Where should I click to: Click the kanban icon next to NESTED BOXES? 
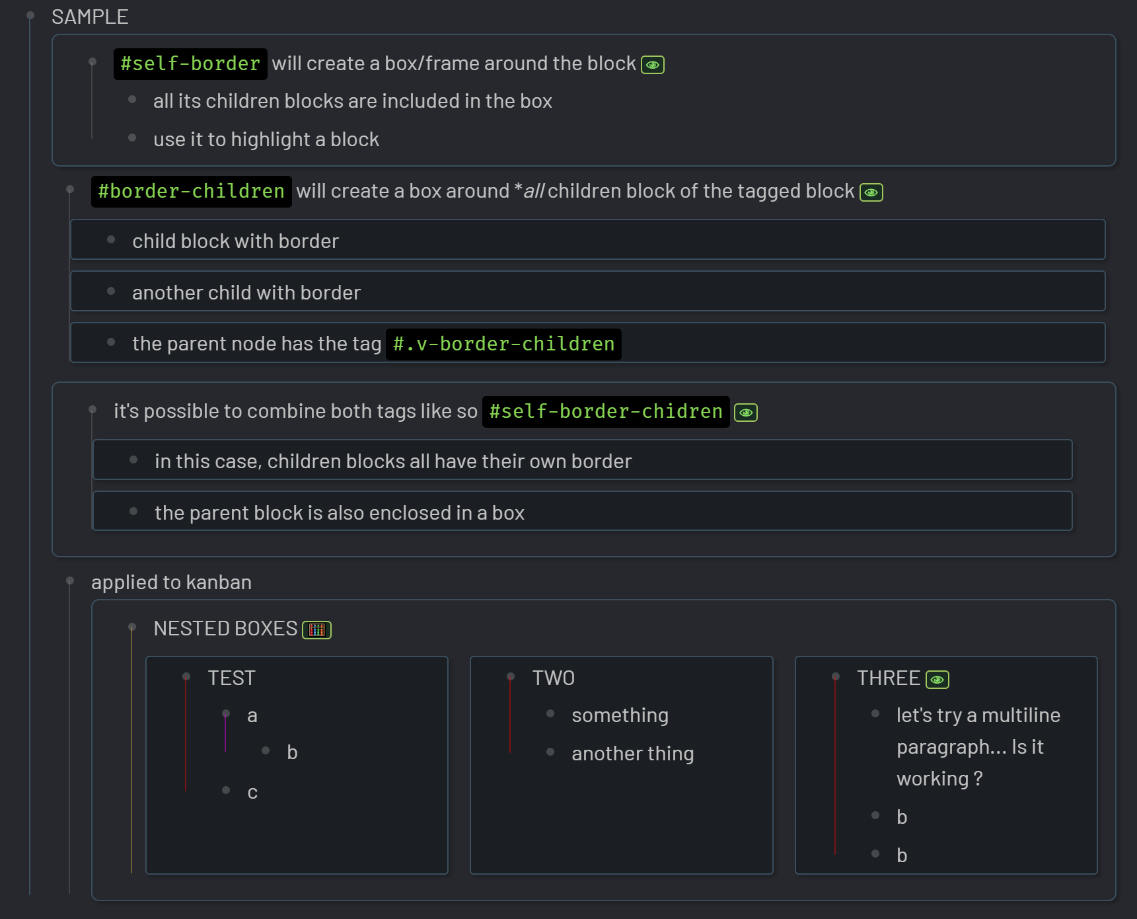click(x=316, y=630)
